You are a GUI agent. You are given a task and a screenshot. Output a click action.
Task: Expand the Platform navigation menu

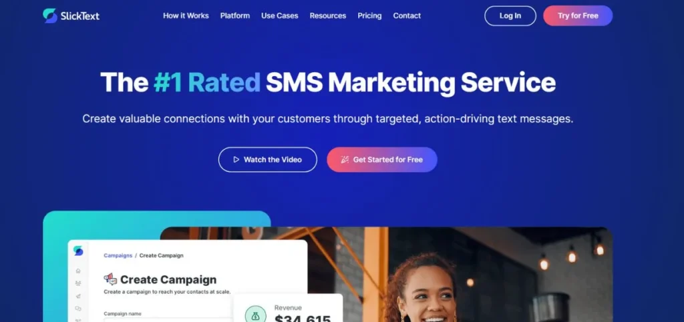pyautogui.click(x=235, y=15)
